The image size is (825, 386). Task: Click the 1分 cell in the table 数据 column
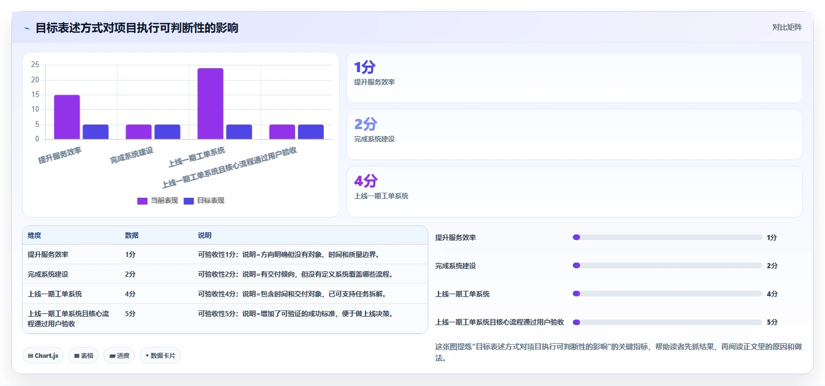(130, 255)
